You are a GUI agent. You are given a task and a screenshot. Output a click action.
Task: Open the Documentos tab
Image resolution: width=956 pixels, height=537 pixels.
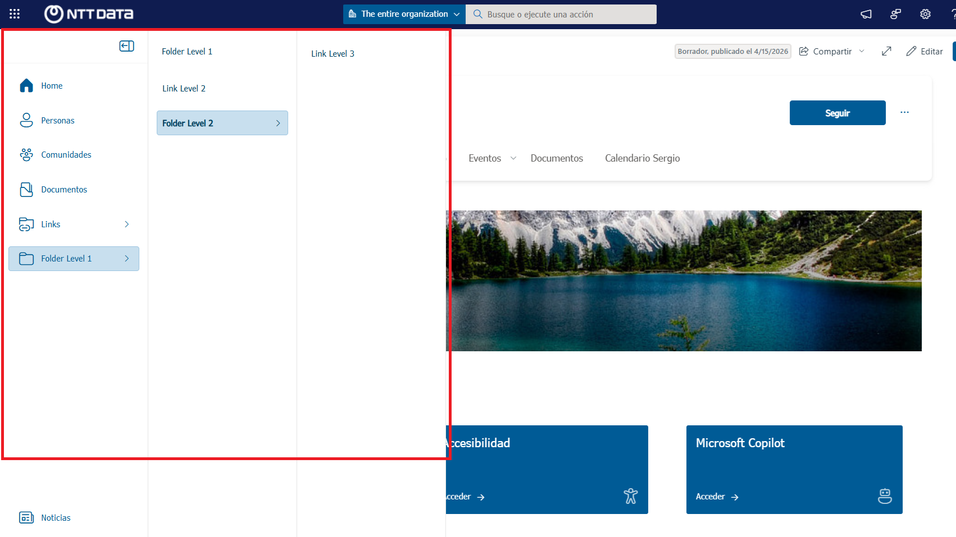557,158
